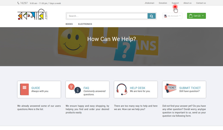Open the Electronics category menu

coord(85,24)
